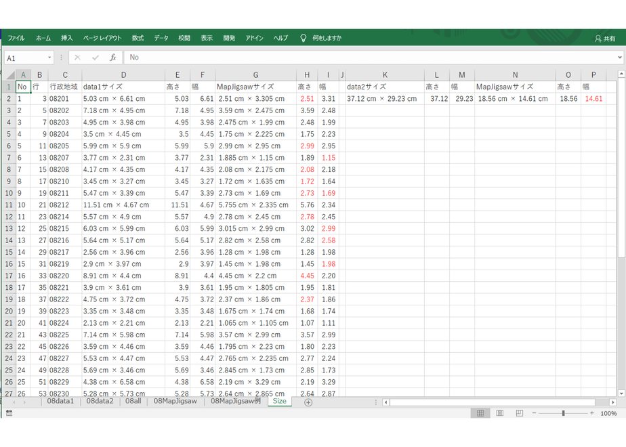Switch to Normal view icon

pos(480,413)
